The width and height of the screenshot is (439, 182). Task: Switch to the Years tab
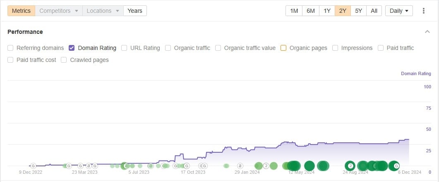point(135,11)
